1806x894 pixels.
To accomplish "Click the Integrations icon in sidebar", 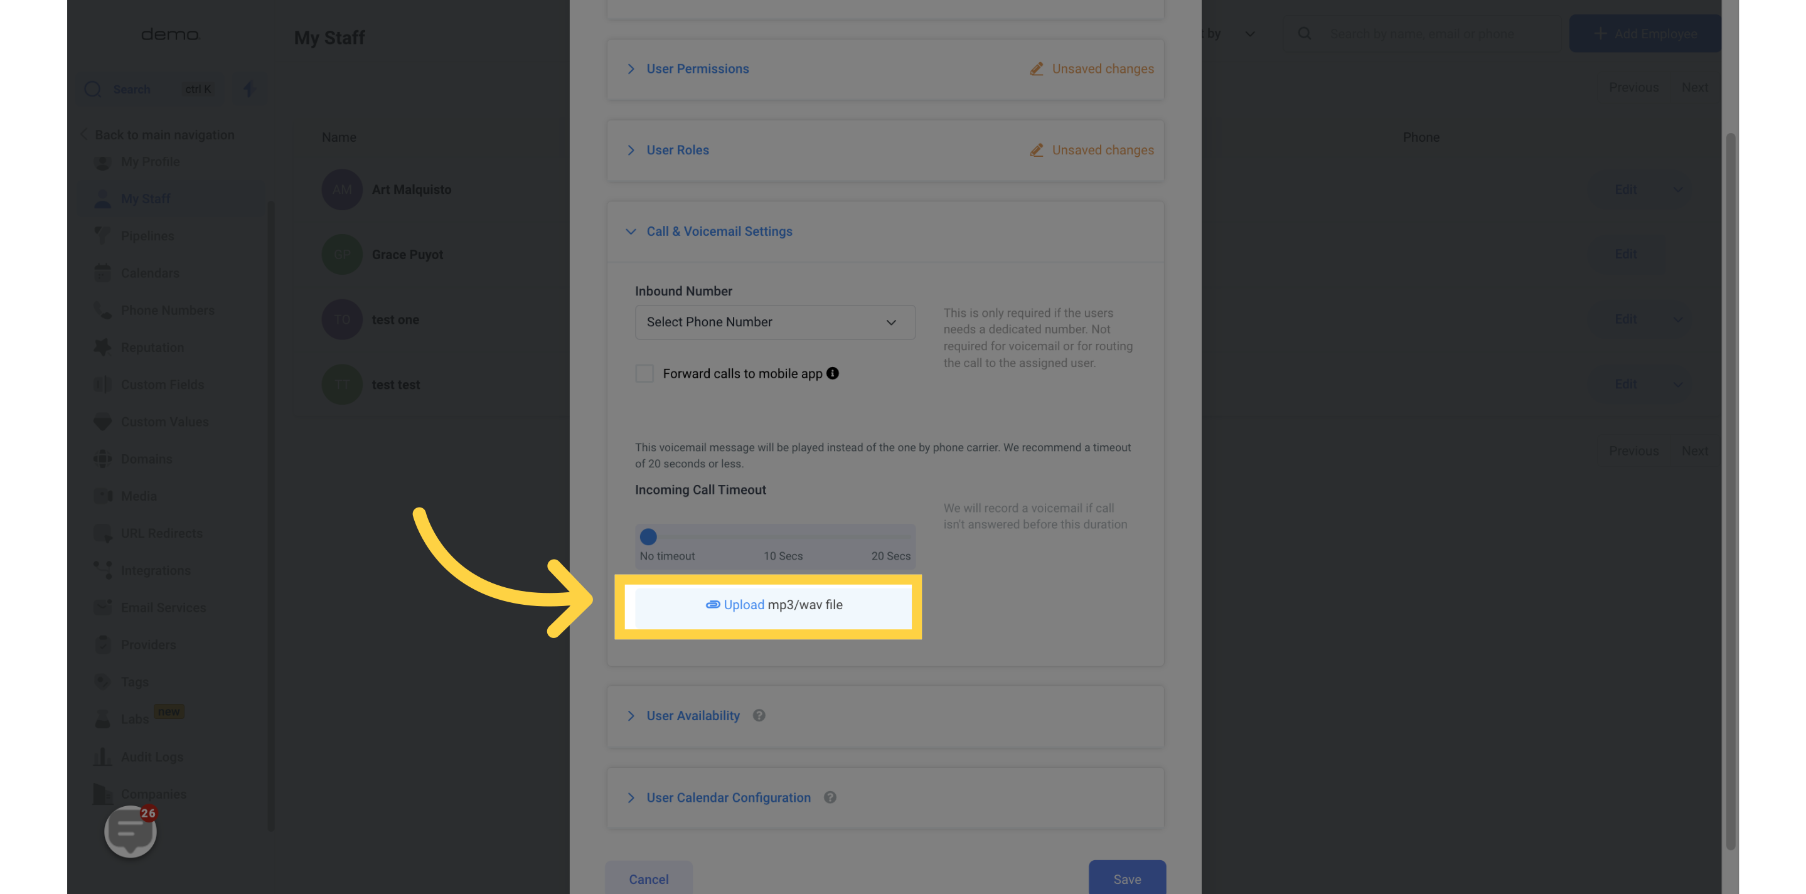I will (102, 570).
